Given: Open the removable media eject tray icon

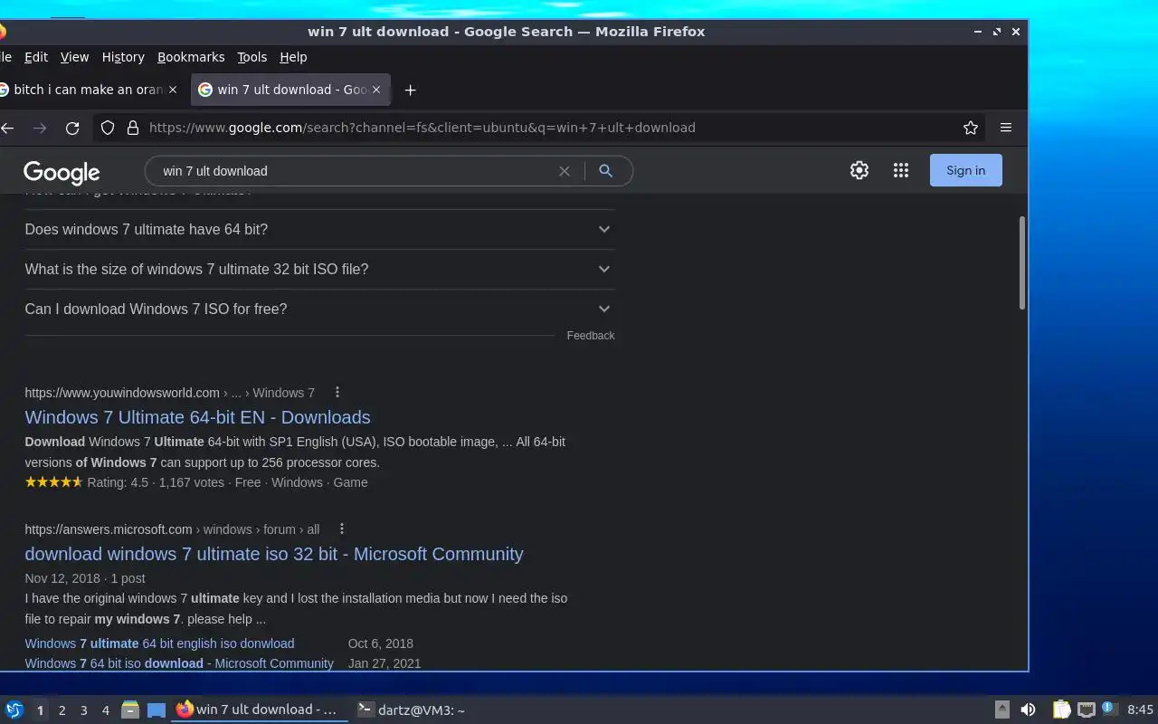Looking at the screenshot, I should [x=1002, y=710].
